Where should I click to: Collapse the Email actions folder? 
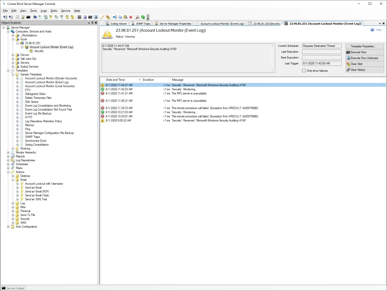(13, 180)
